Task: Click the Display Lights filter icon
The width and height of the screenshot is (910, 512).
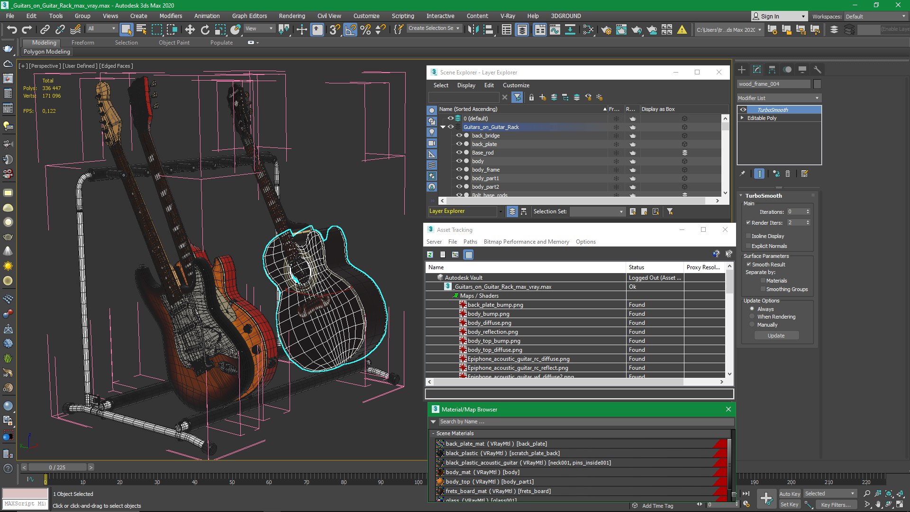Action: click(432, 132)
